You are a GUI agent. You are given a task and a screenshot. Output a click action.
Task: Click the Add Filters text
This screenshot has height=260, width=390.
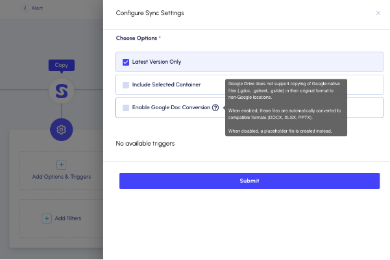tap(68, 218)
